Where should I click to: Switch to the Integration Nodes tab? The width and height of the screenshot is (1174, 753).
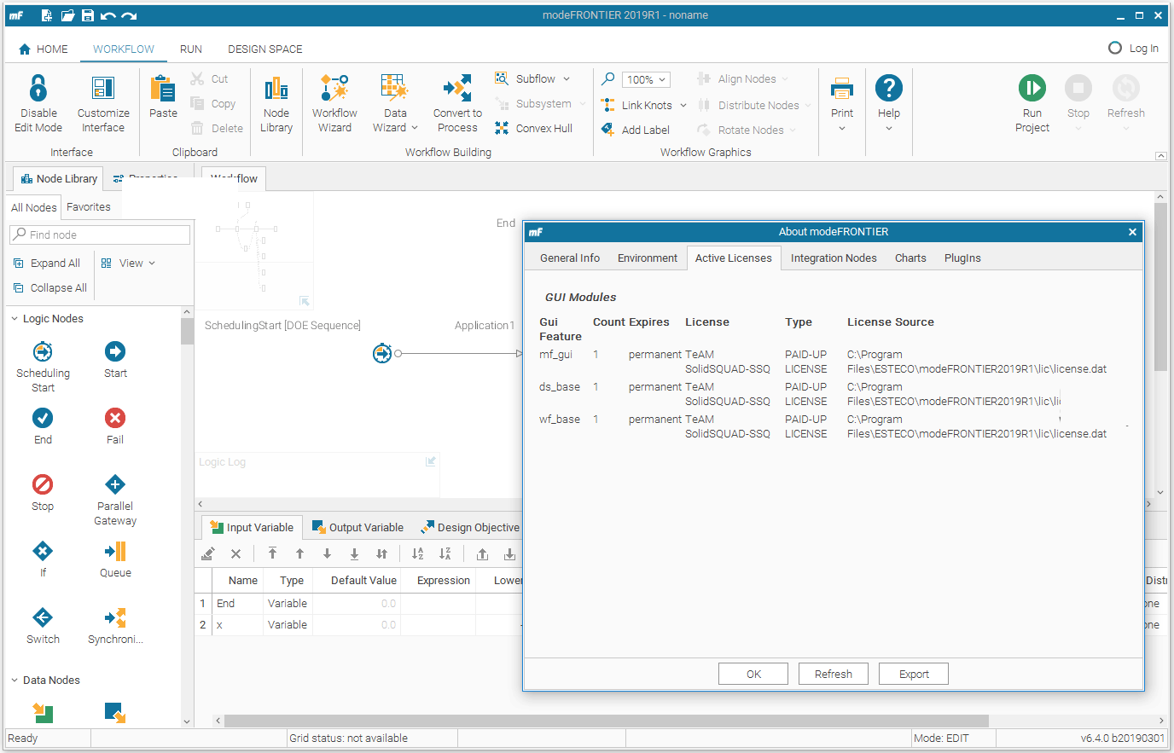coord(833,258)
